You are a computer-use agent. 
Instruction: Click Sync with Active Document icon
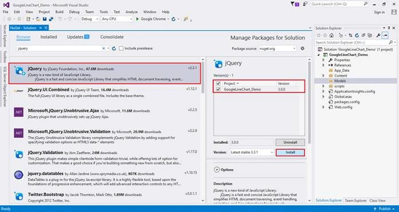coord(350,35)
